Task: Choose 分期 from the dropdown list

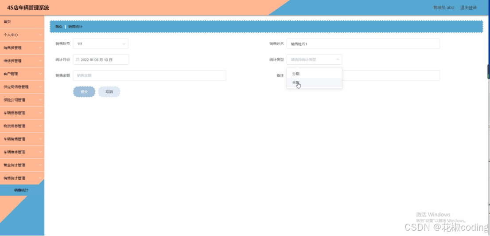Action: tap(315, 74)
